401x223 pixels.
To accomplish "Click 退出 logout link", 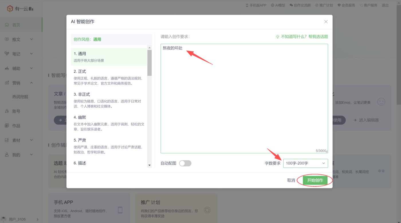I will (x=385, y=5).
